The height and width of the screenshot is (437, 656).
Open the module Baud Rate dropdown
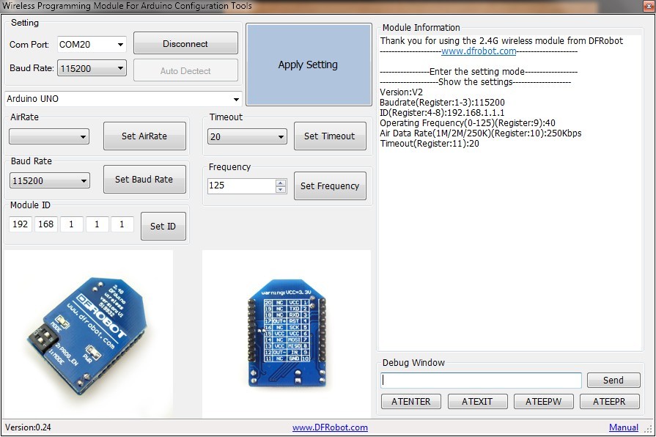(49, 180)
